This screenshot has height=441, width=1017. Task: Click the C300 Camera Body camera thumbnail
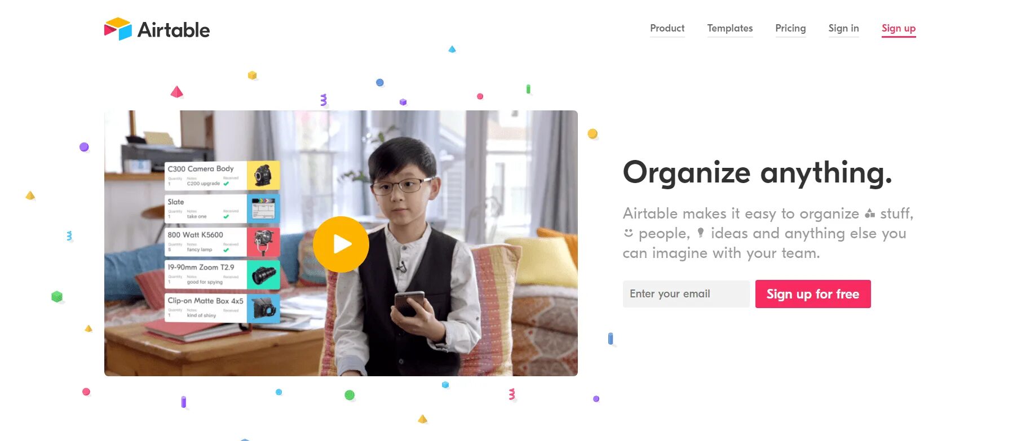click(x=263, y=175)
